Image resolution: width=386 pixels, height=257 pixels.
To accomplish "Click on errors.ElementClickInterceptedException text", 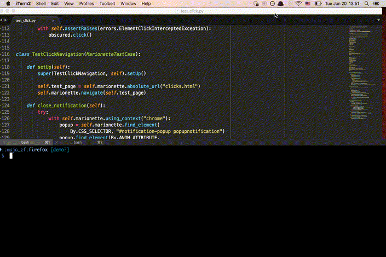I will click(x=153, y=28).
